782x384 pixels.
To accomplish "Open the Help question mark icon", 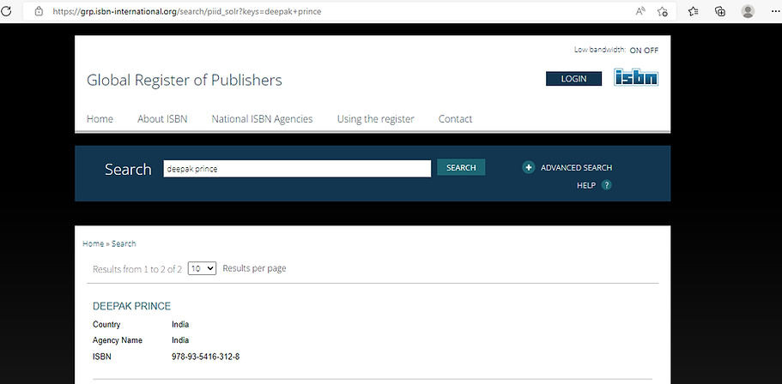I will 606,185.
